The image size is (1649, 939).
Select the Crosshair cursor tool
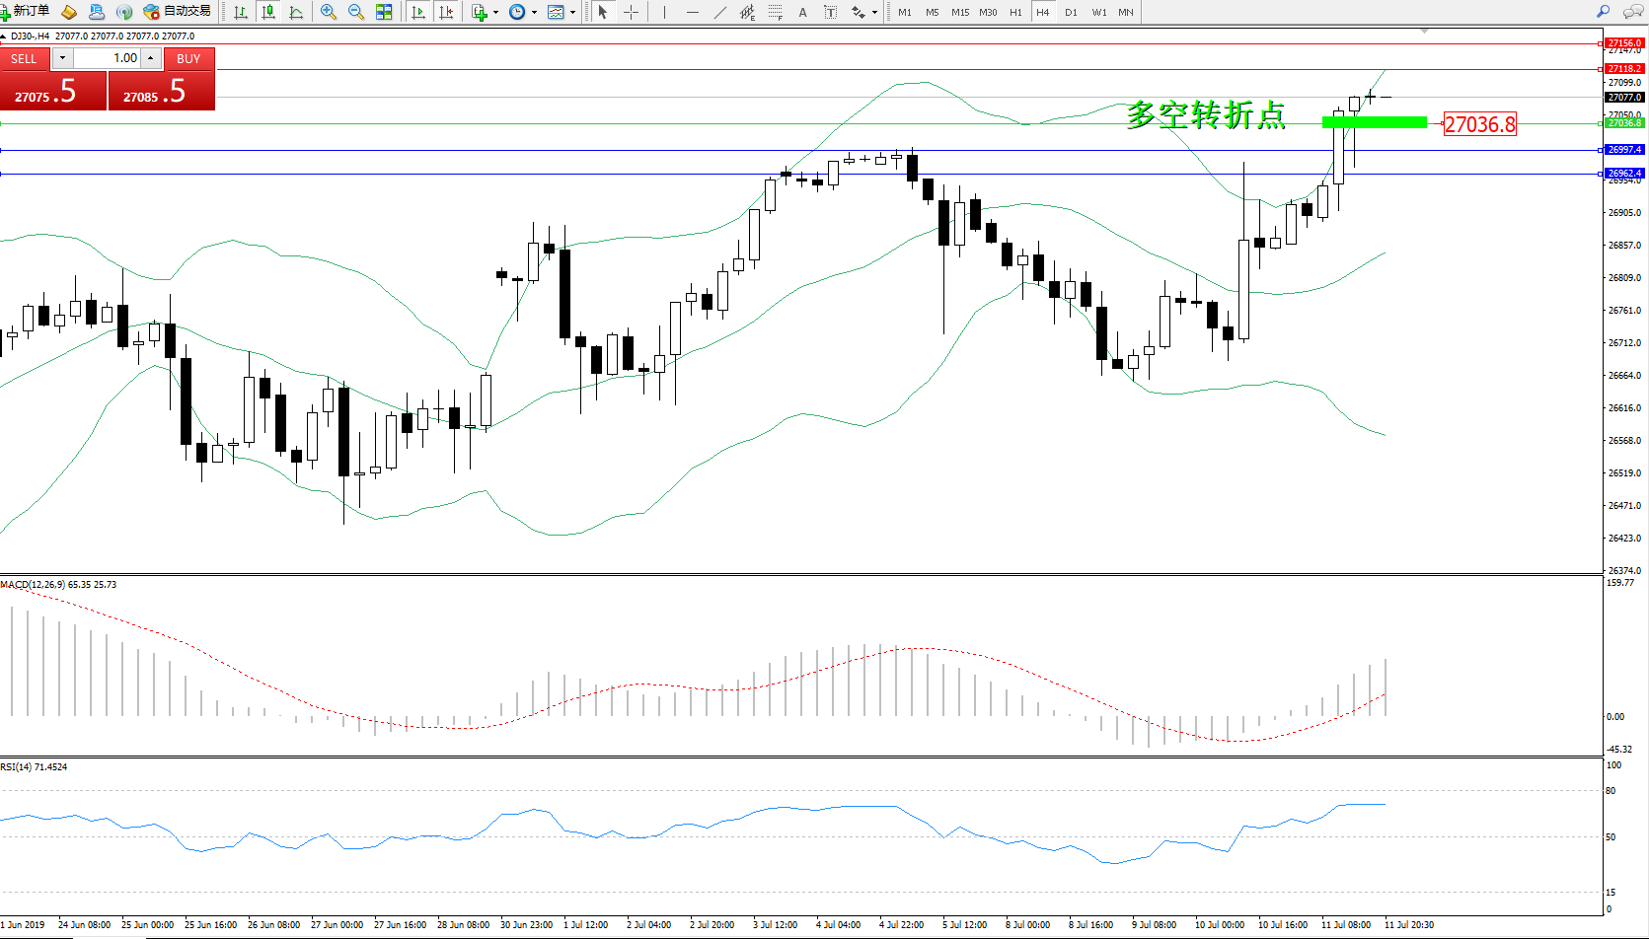632,12
